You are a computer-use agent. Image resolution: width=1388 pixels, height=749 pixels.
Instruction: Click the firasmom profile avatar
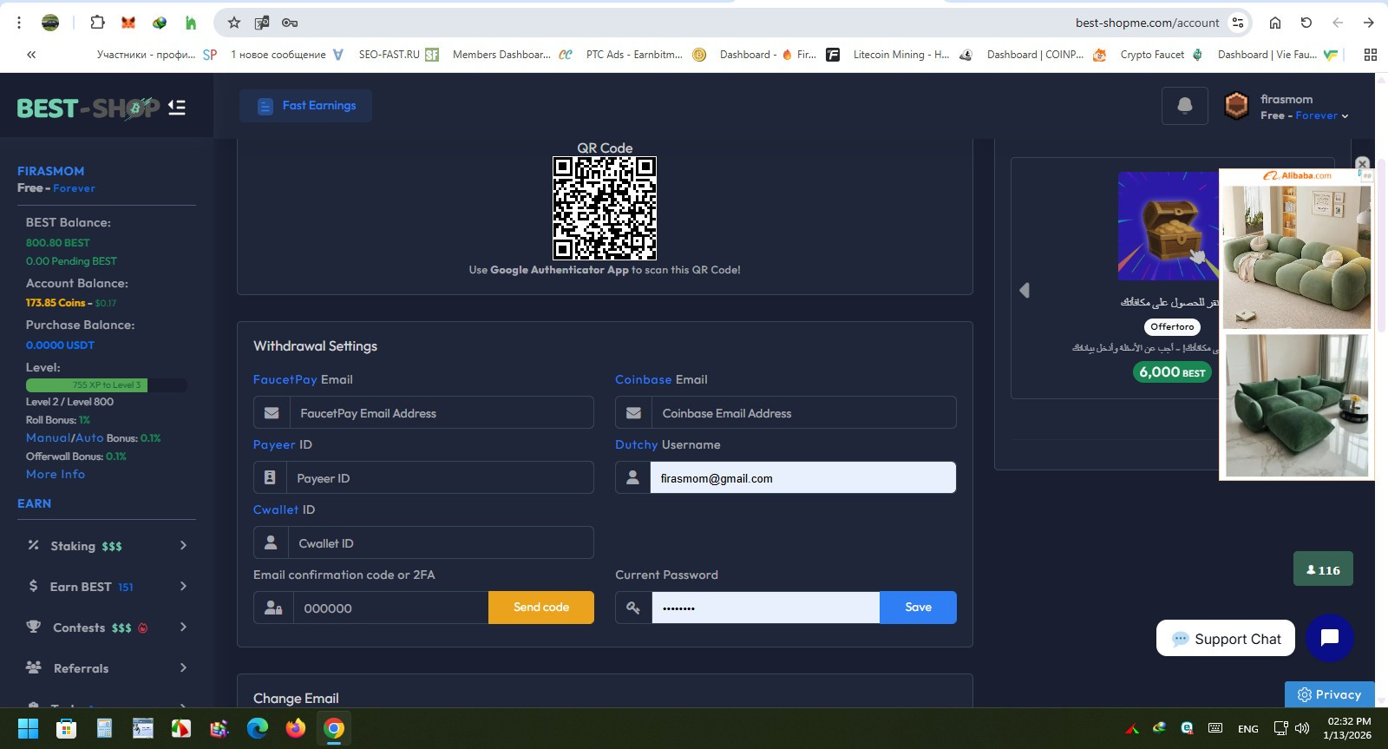tap(1236, 106)
